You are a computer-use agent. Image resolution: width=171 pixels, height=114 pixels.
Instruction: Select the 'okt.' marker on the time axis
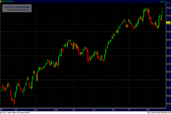coord(74,109)
